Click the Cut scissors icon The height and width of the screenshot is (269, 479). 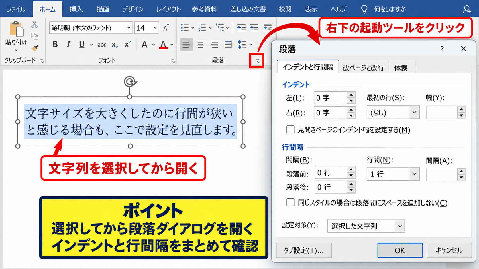pyautogui.click(x=34, y=25)
